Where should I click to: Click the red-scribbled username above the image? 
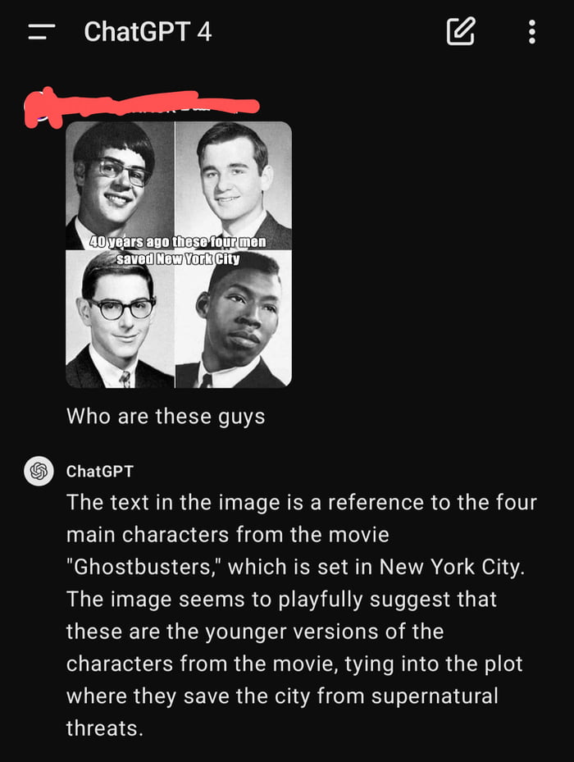[141, 106]
